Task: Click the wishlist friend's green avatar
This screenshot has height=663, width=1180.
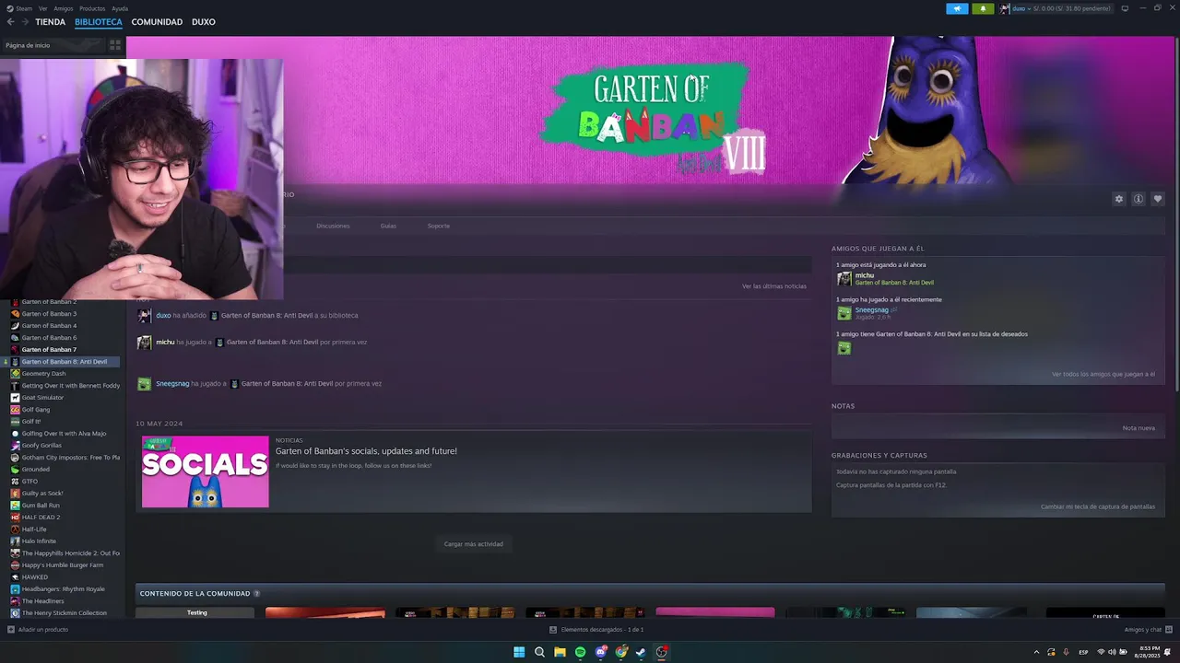Action: 844,348
